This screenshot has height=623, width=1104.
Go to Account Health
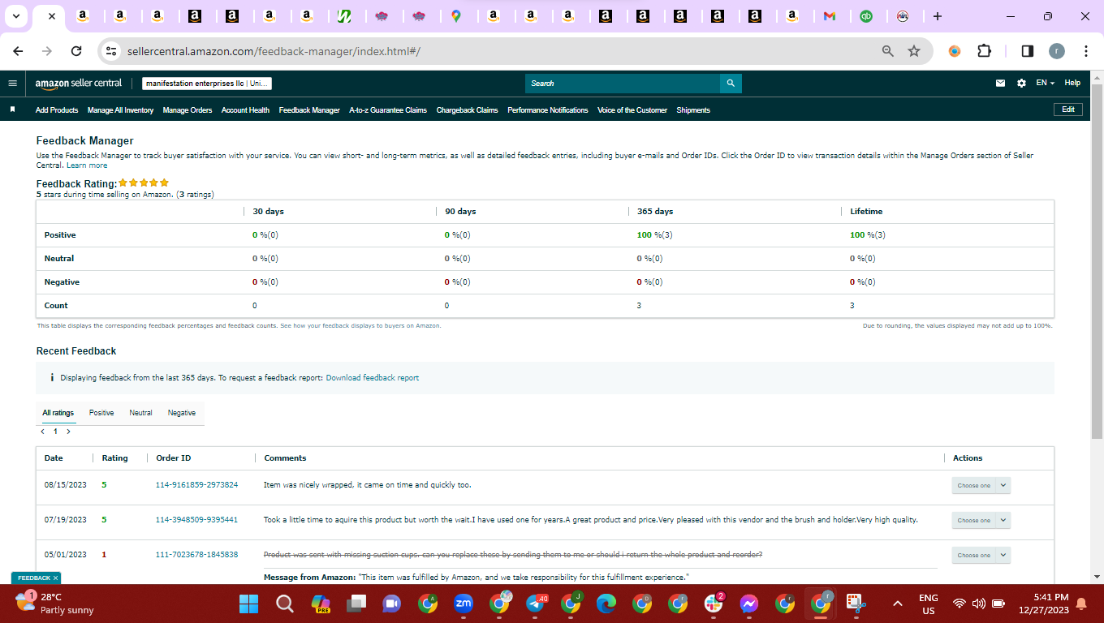[245, 110]
